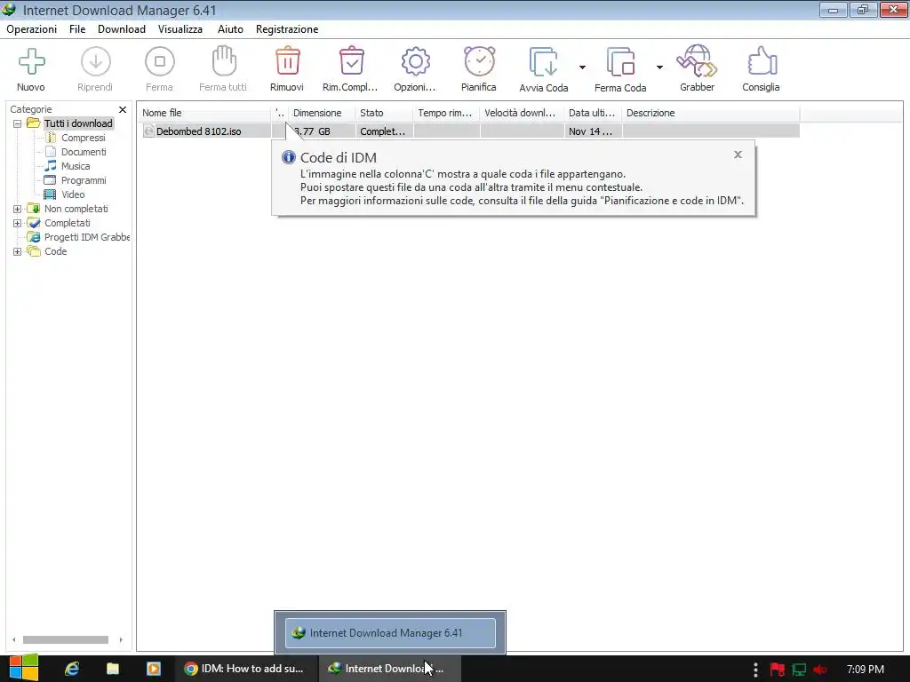Sort by Descrizione column header
This screenshot has width=910, height=682.
click(710, 113)
